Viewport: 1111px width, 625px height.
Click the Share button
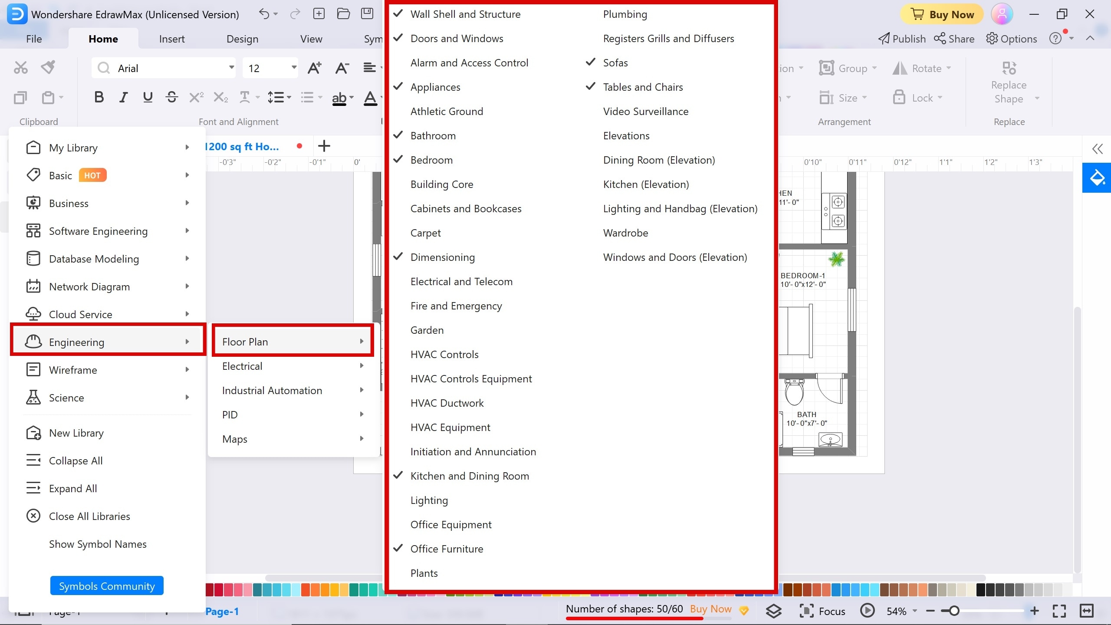point(954,39)
